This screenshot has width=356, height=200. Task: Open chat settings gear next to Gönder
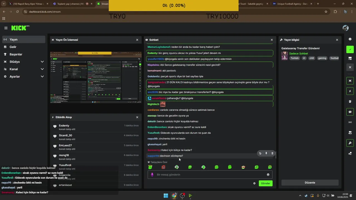254,183
